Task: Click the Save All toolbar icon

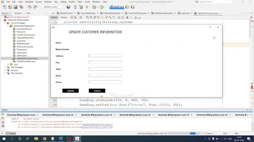Action: pos(21,7)
